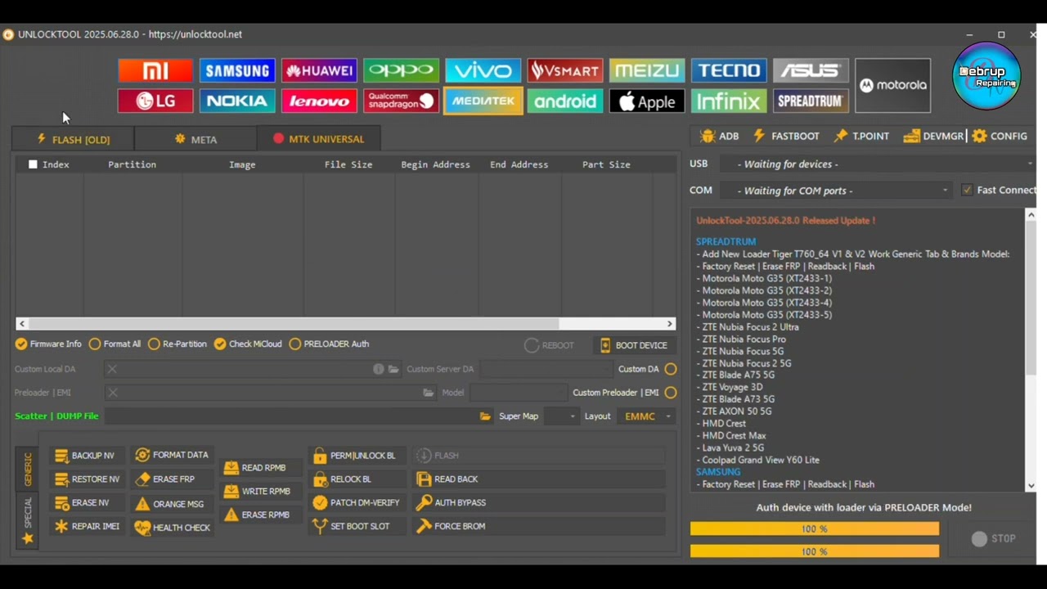Toggle the Firmware Info option
The image size is (1047, 589).
click(49, 344)
